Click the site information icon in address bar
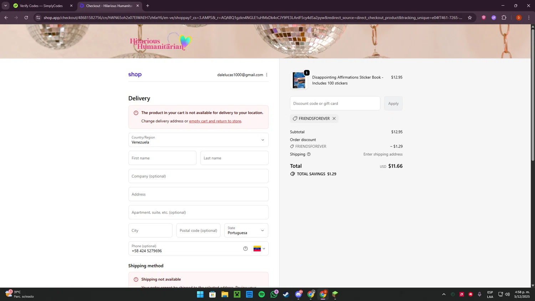 (38, 17)
